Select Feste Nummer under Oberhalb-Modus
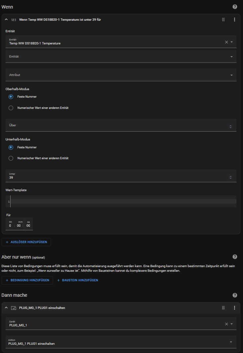 pos(11,97)
